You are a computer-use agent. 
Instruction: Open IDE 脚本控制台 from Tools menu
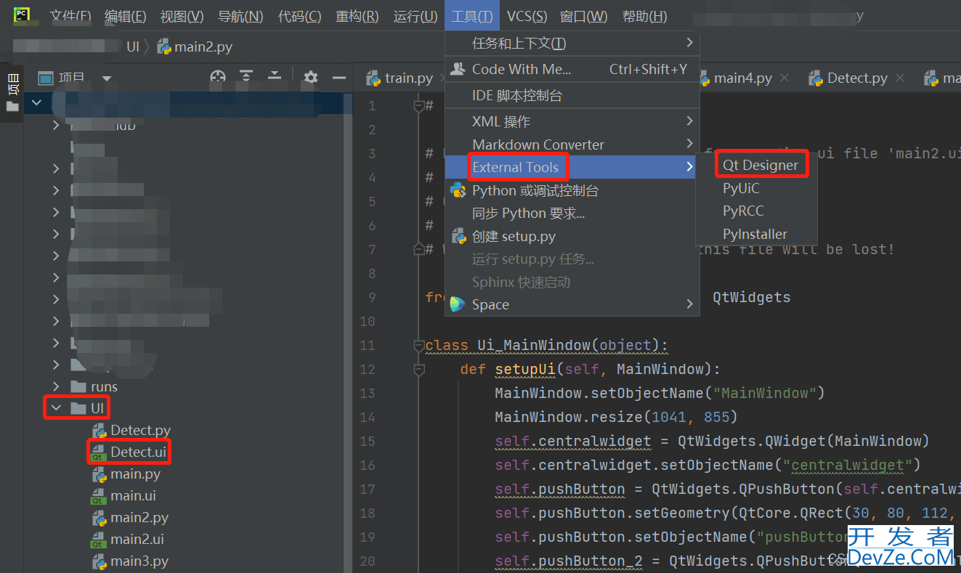572,96
